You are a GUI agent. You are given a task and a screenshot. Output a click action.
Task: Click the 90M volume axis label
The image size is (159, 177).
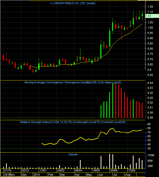[x=150, y=161]
